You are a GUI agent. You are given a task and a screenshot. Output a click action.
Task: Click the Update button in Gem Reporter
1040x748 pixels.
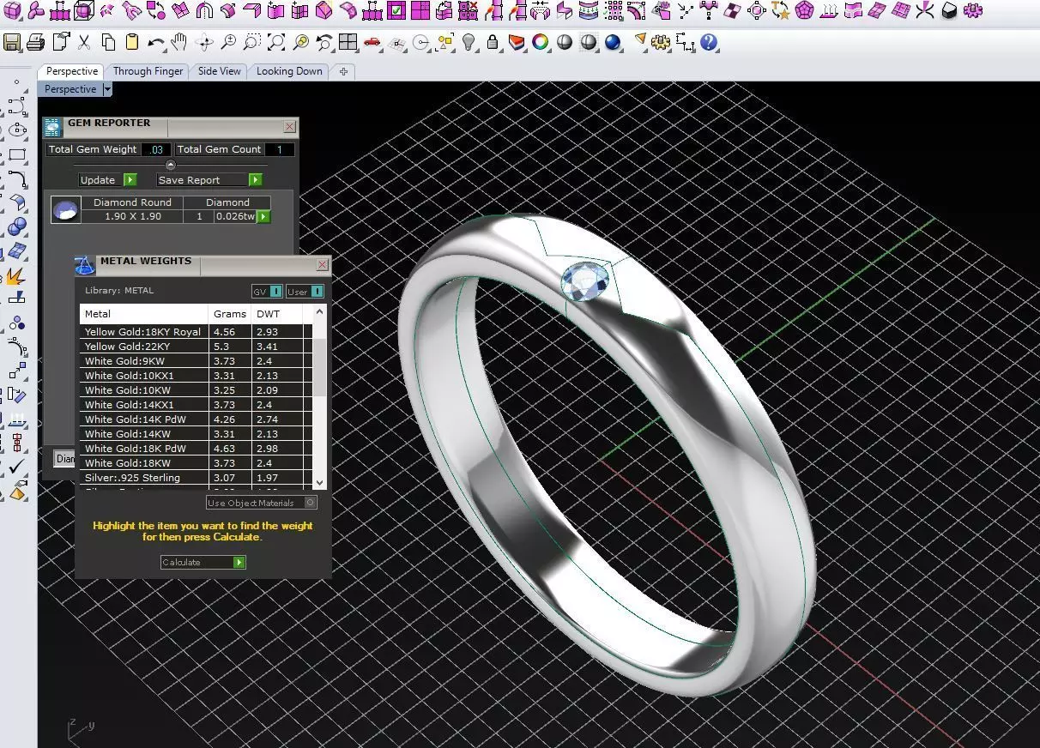pos(107,180)
